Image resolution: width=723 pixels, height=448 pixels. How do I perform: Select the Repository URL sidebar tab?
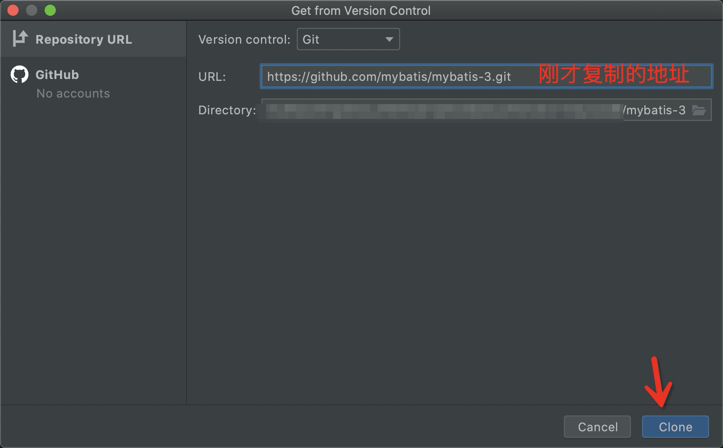tap(93, 39)
